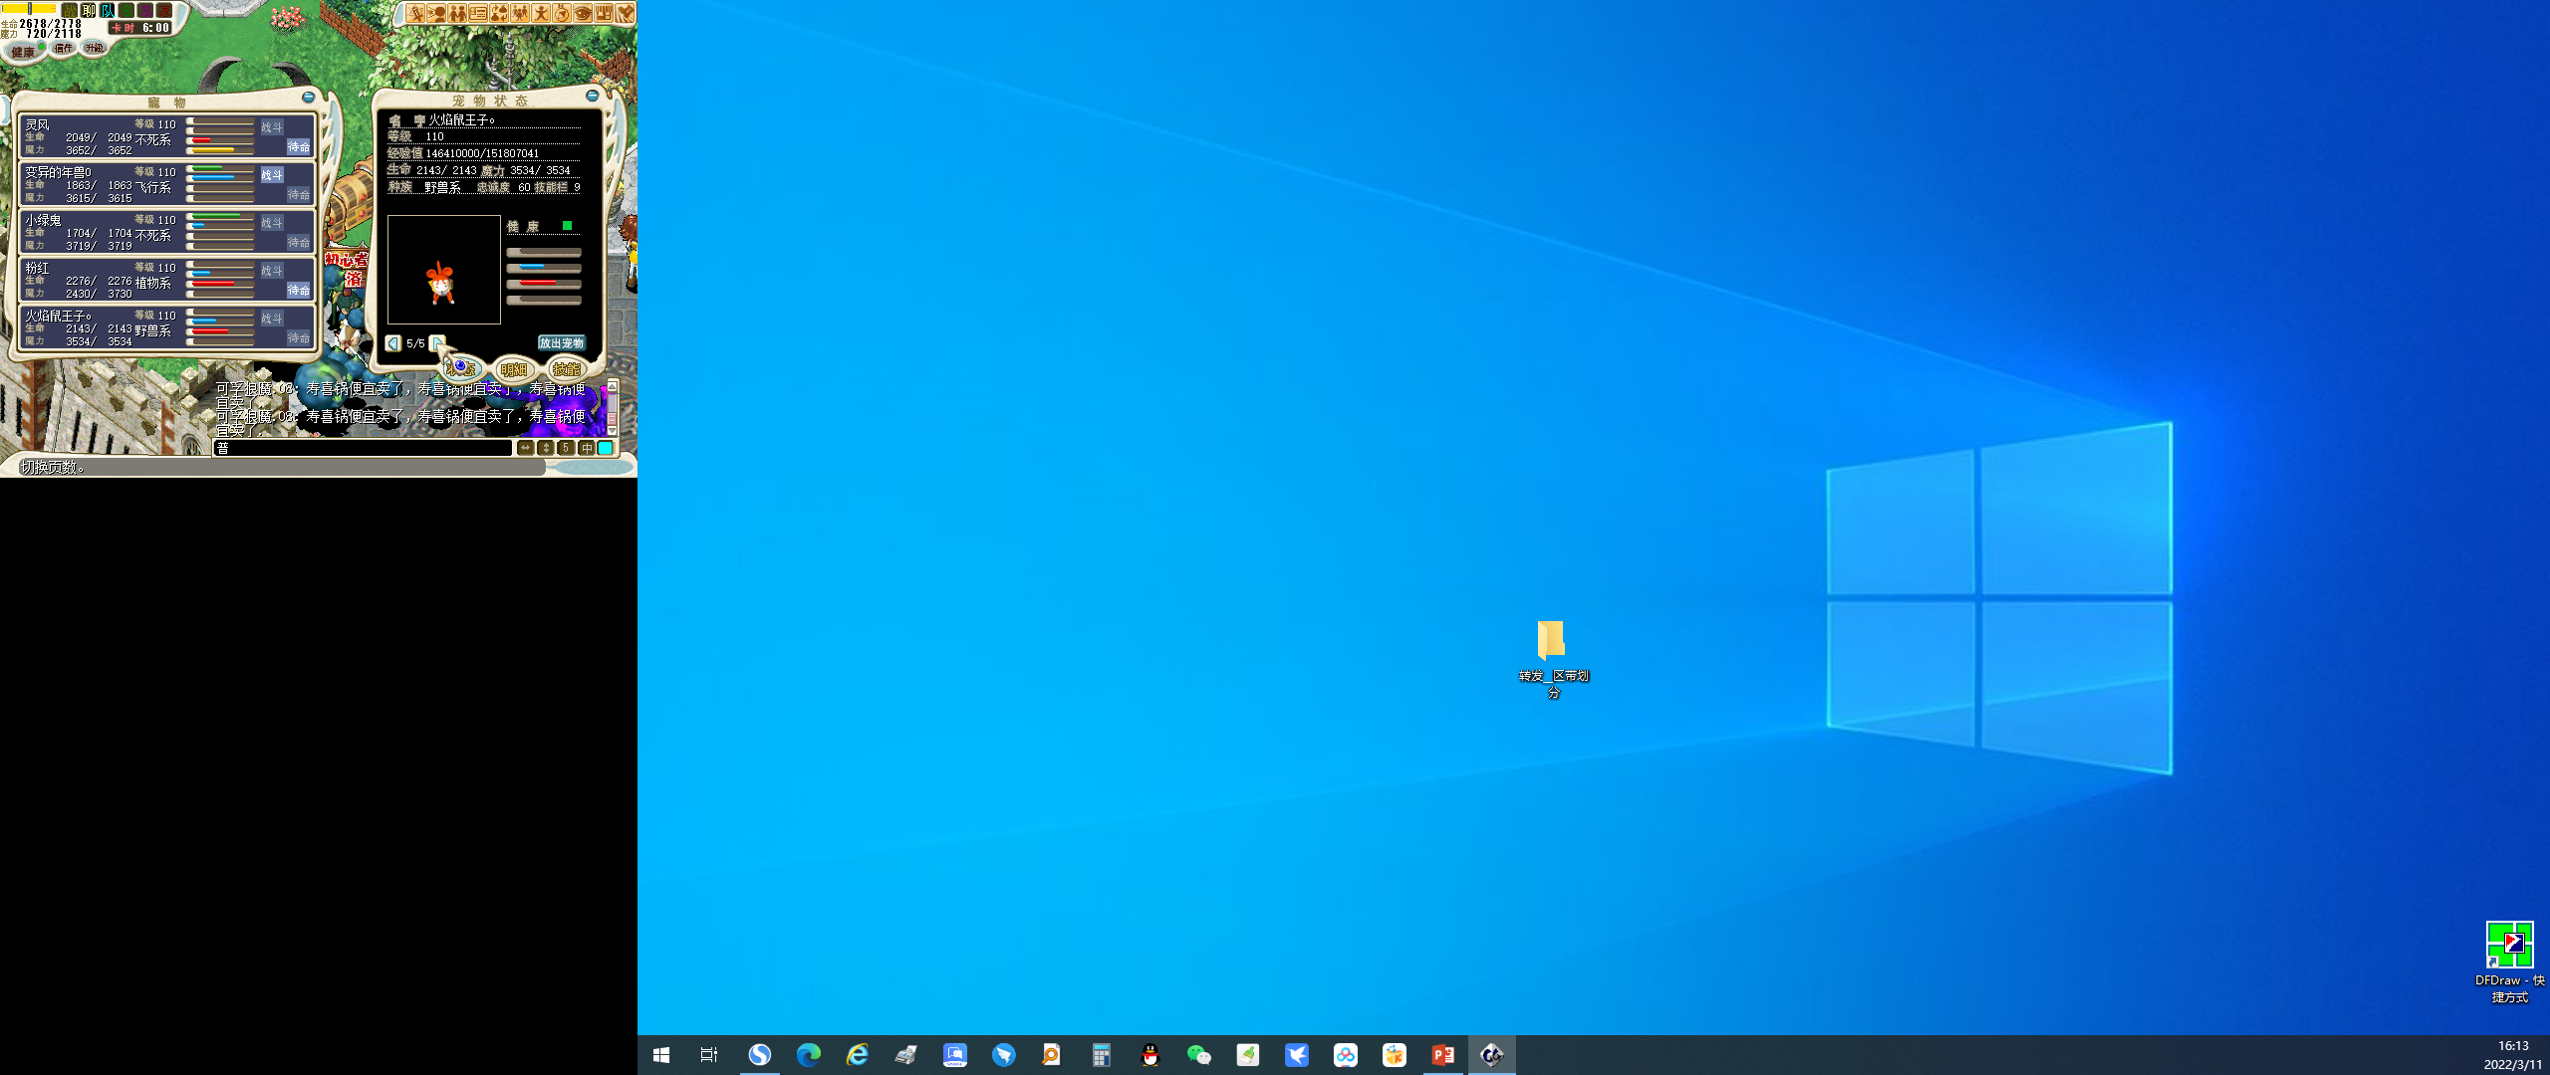Click the 中 font size button
This screenshot has height=1075, width=2550.
tap(586, 448)
